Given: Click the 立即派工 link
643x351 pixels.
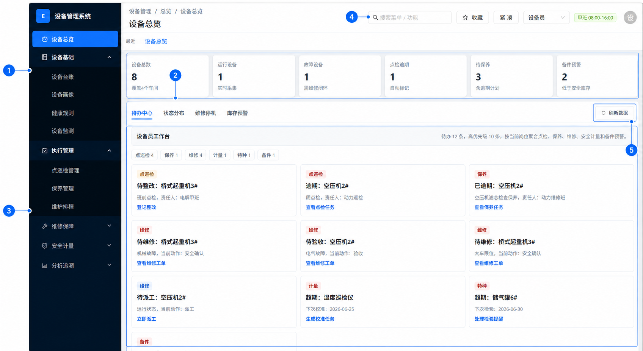Looking at the screenshot, I should click(146, 319).
